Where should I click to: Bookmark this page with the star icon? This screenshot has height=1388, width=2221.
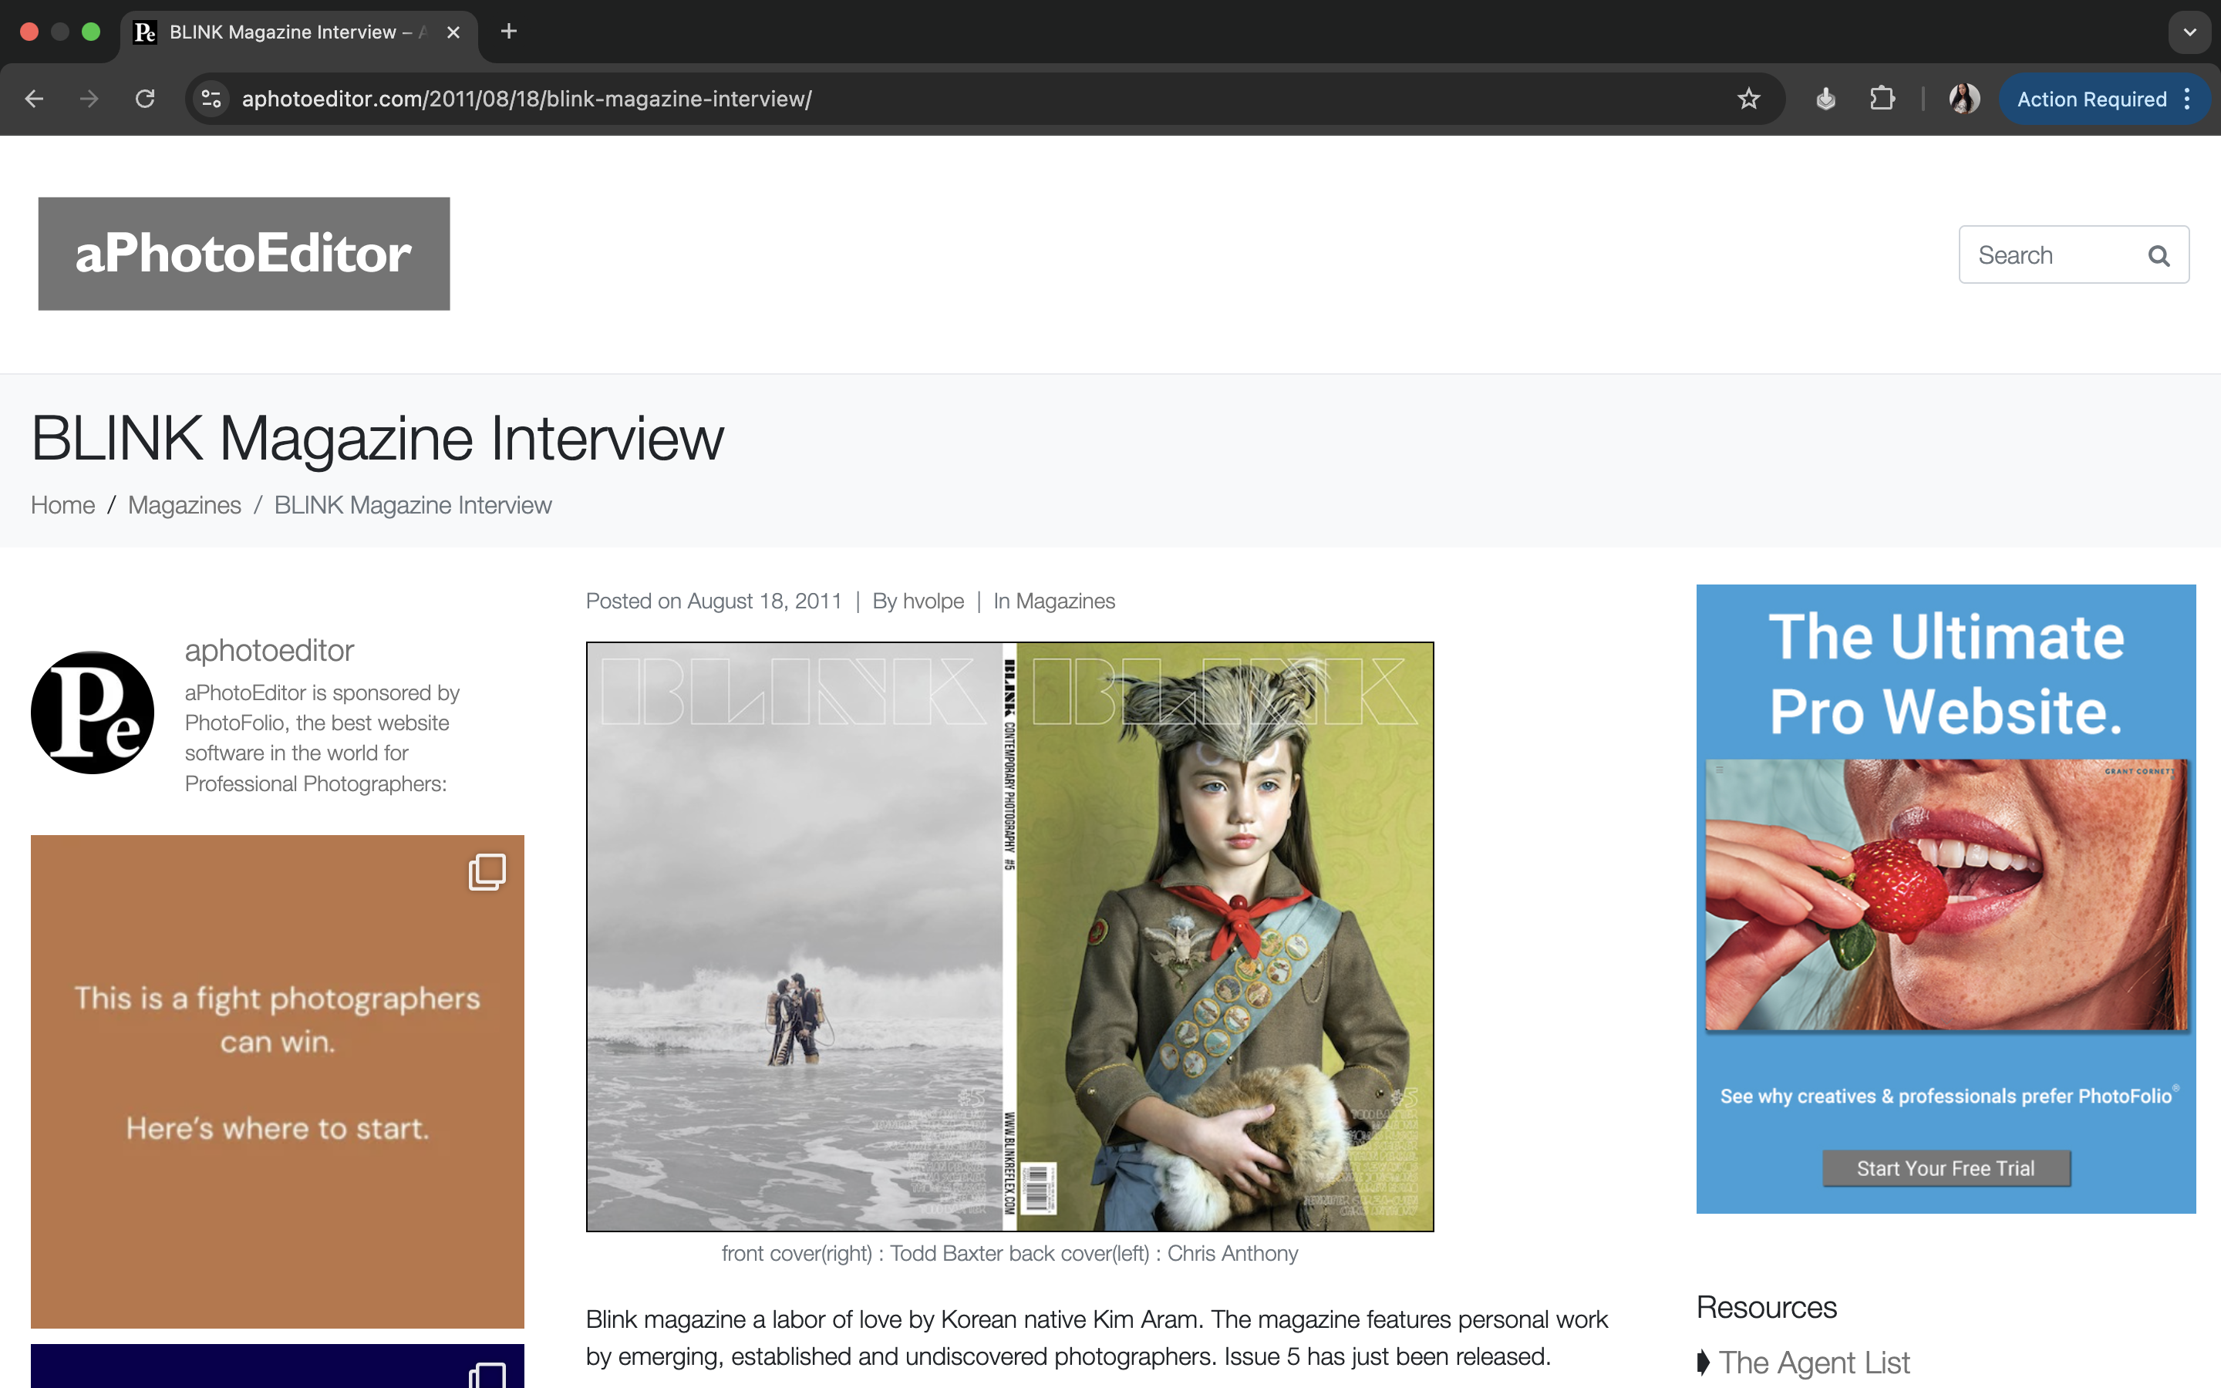click(1748, 99)
